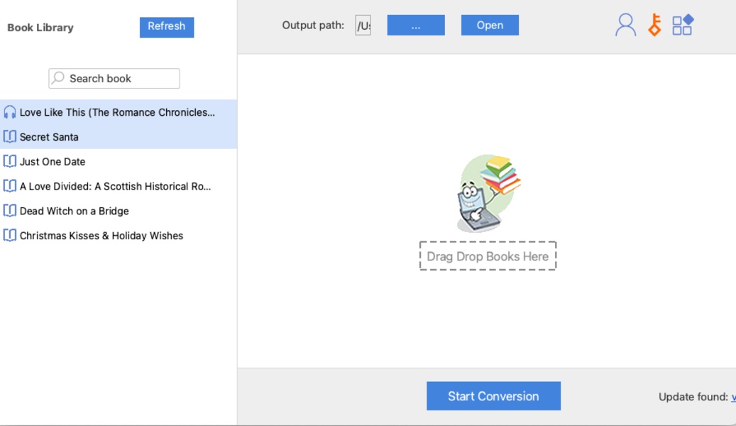
Task: Click the book icon beside A Love Divided
Action: click(x=9, y=186)
